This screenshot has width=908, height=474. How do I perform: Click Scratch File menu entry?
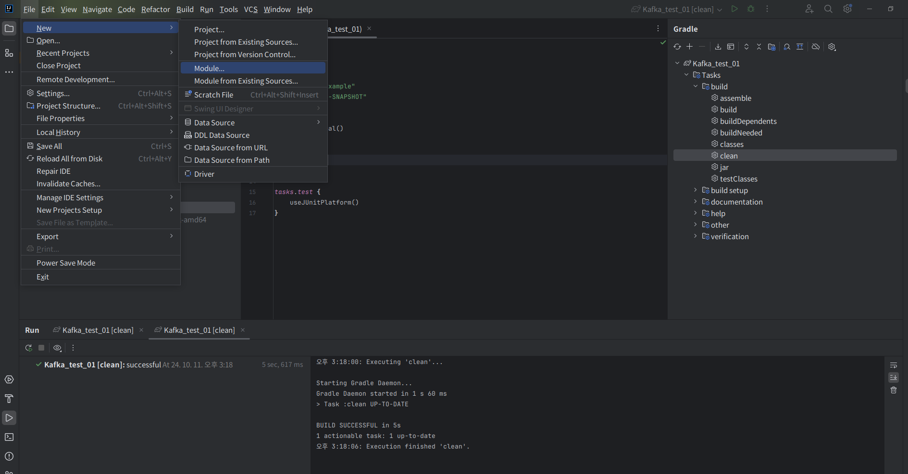click(253, 95)
